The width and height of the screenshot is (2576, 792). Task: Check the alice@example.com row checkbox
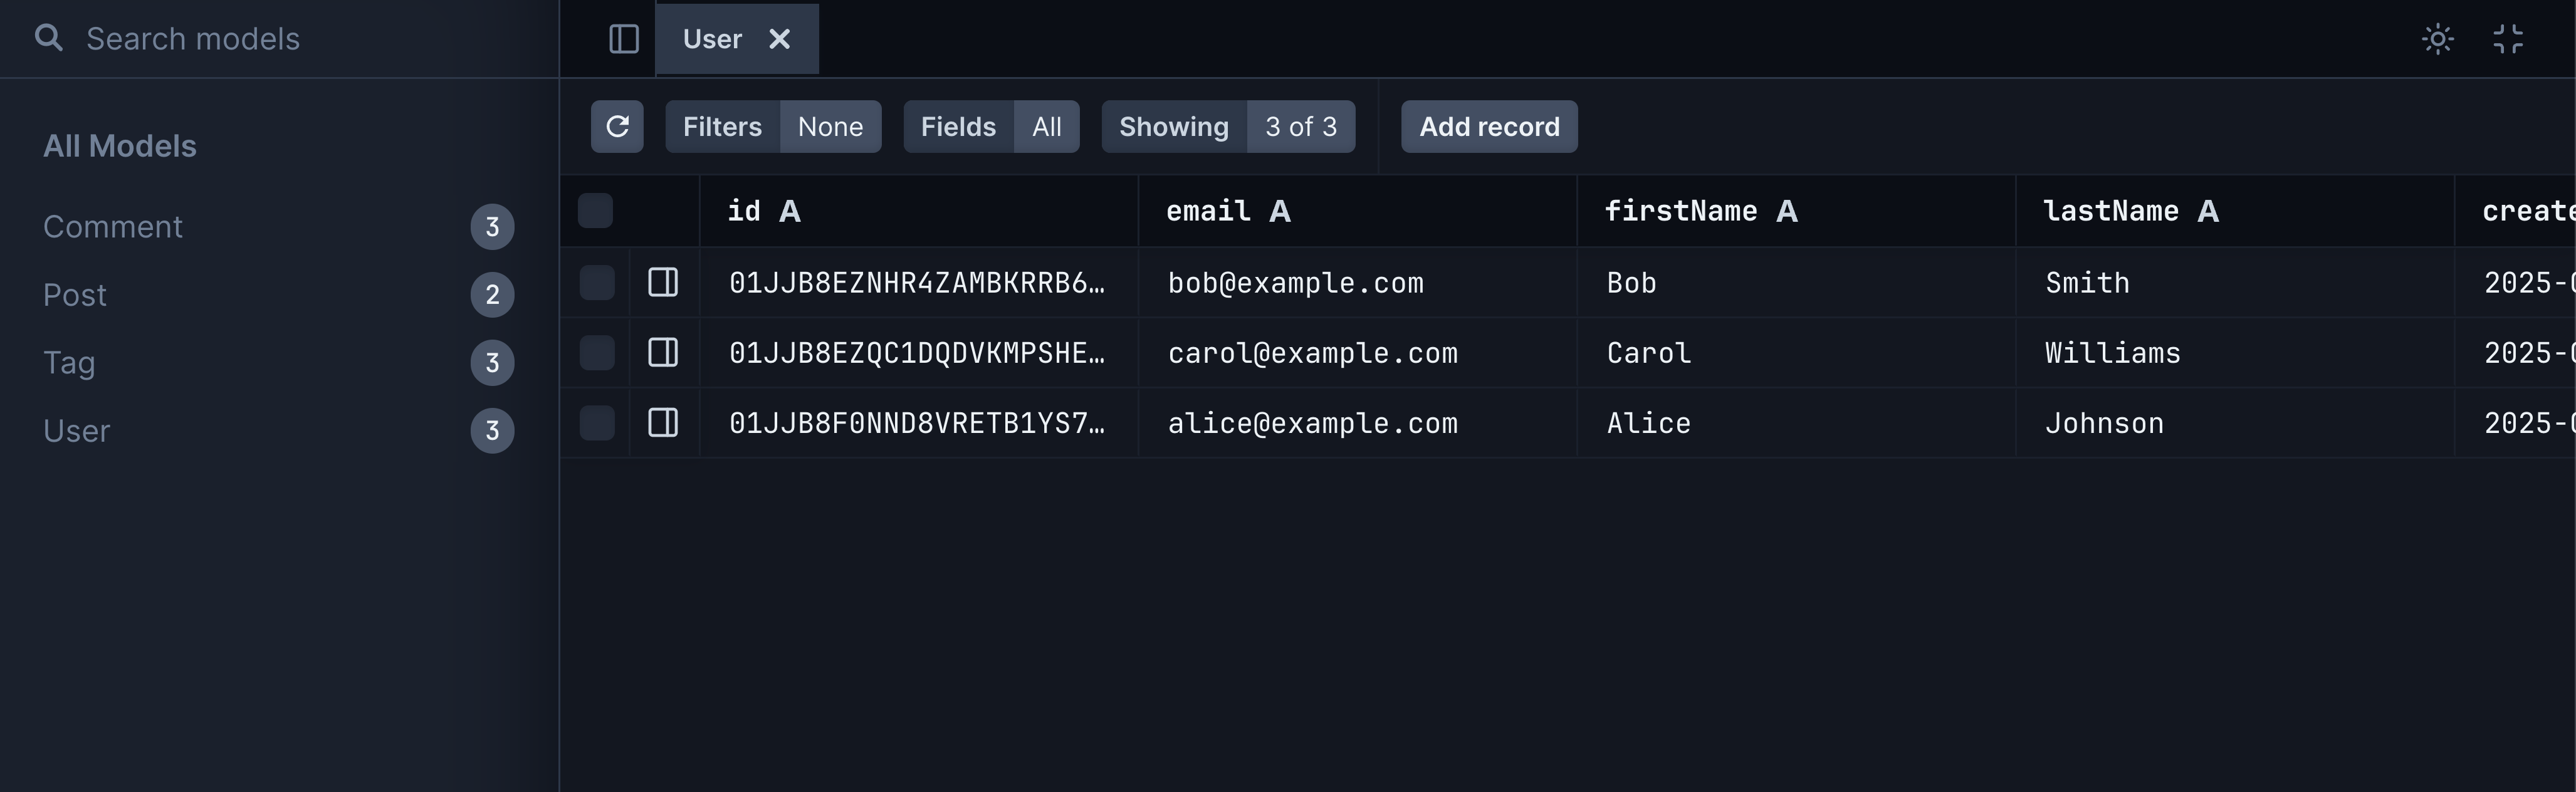597,423
